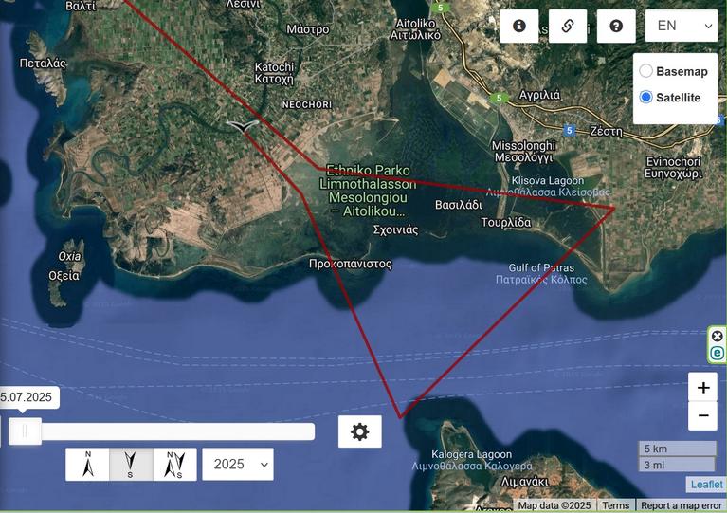727x513 pixels.
Task: Click the Missolonghi map label
Action: coord(523,152)
